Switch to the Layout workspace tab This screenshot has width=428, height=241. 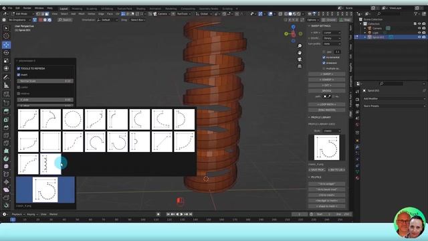click(x=64, y=9)
